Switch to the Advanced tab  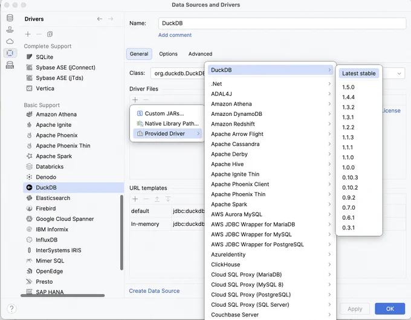coord(200,54)
